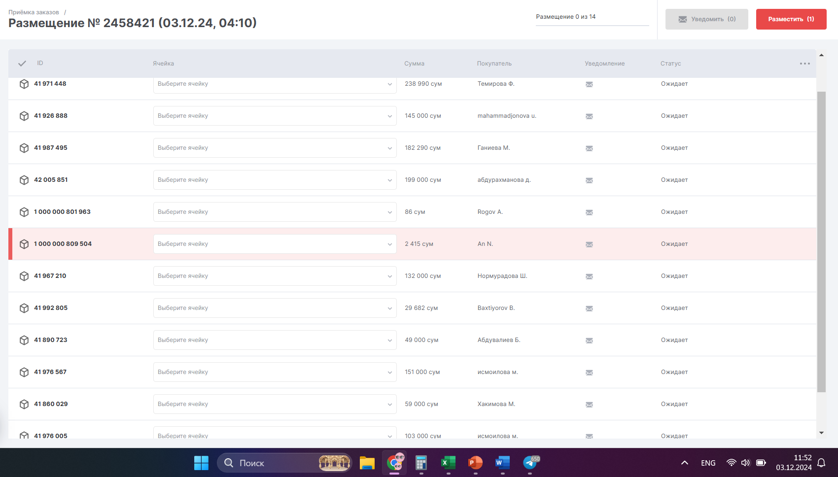Open Calculator from the taskbar

[421, 463]
